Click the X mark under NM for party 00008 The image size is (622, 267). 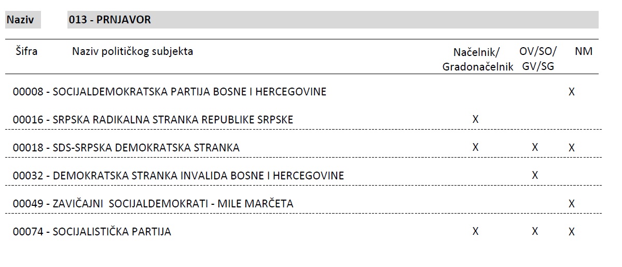pyautogui.click(x=571, y=92)
